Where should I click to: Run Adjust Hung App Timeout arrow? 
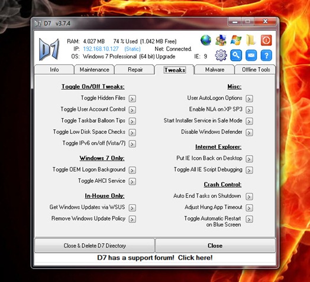[x=249, y=208]
